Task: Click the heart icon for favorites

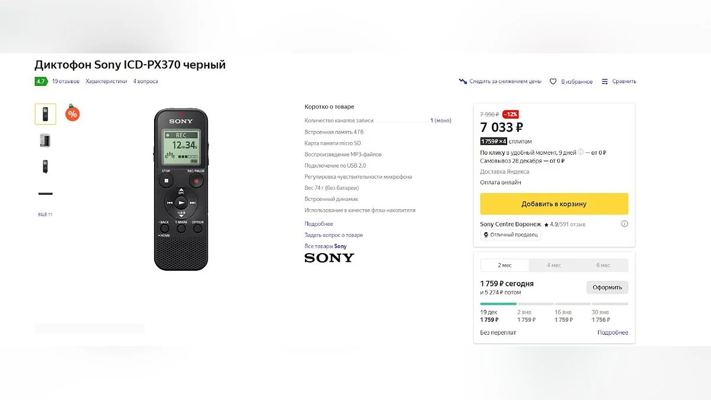Action: pos(553,81)
